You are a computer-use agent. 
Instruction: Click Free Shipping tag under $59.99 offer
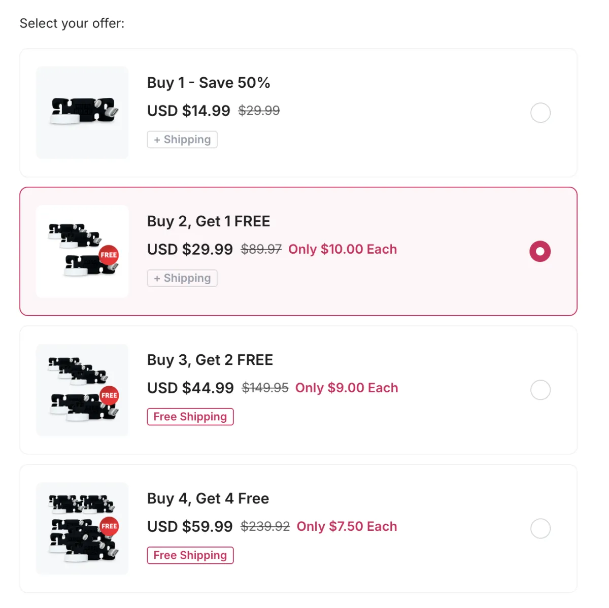point(190,555)
